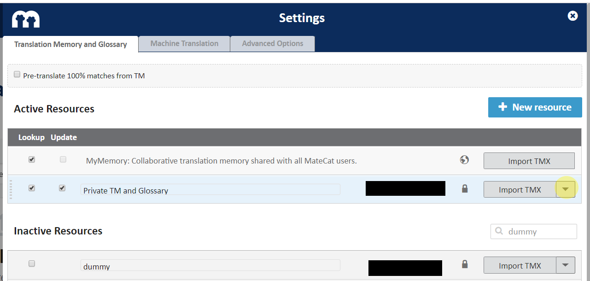Click the search magnifier icon in Inactive Resources
The width and height of the screenshot is (590, 281).
tap(499, 231)
